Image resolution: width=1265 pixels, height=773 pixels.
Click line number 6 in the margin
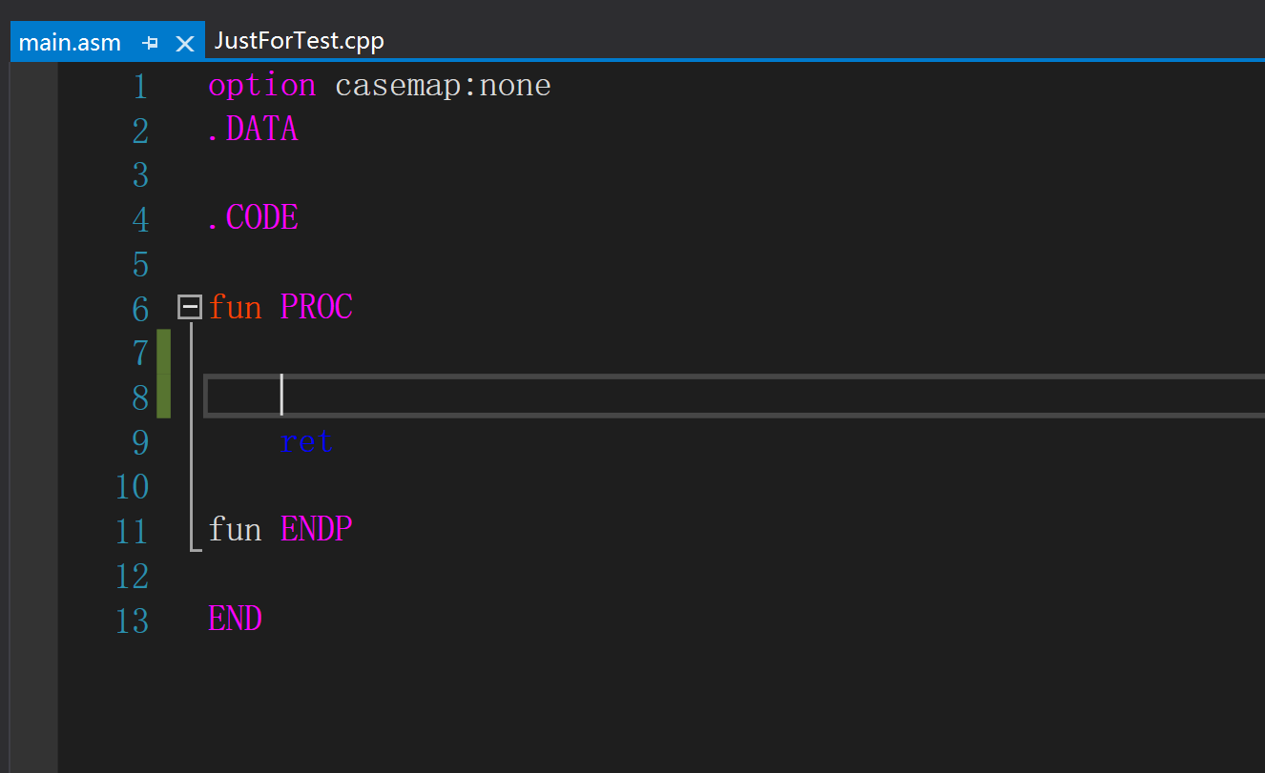click(140, 308)
